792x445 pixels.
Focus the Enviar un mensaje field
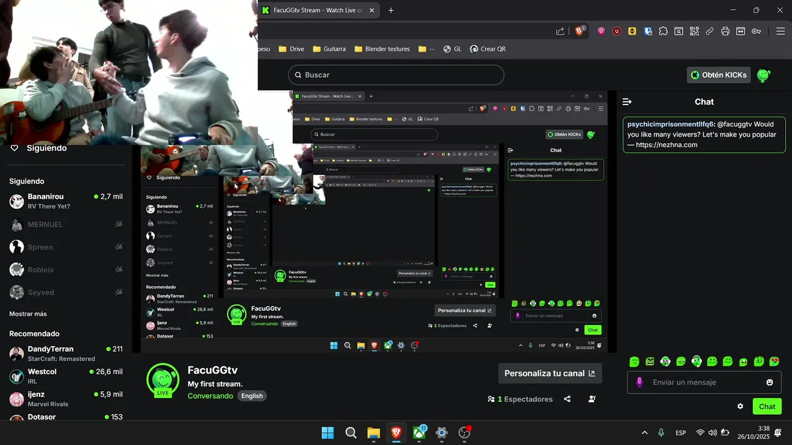703,382
